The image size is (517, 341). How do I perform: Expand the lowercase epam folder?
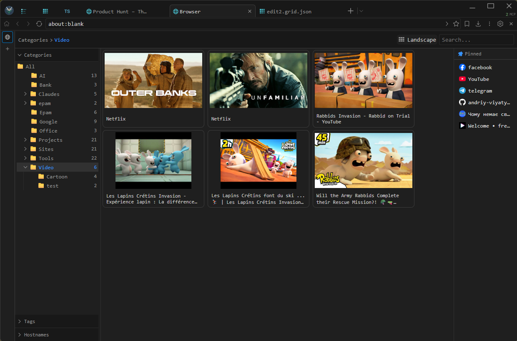click(26, 103)
